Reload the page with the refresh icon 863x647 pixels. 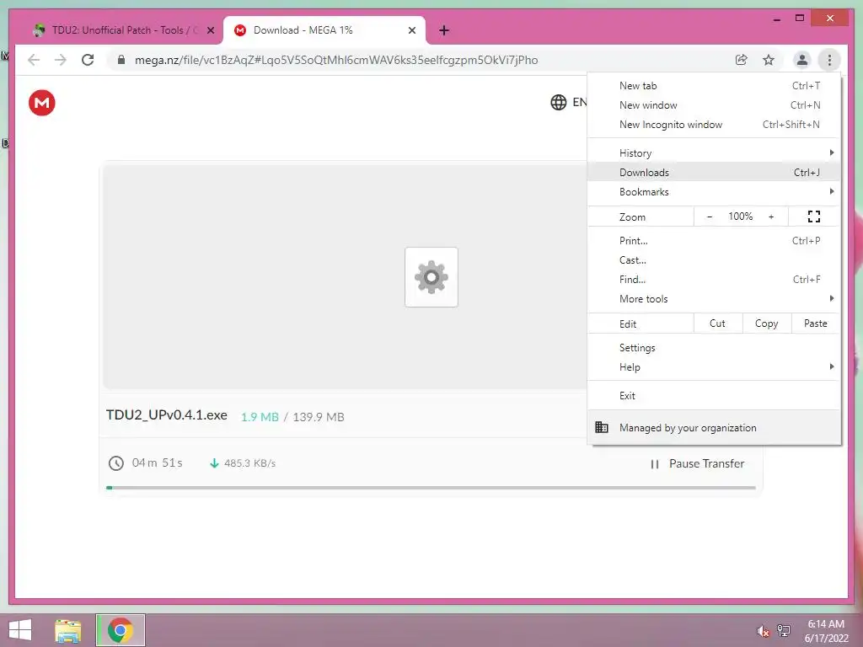pyautogui.click(x=88, y=60)
